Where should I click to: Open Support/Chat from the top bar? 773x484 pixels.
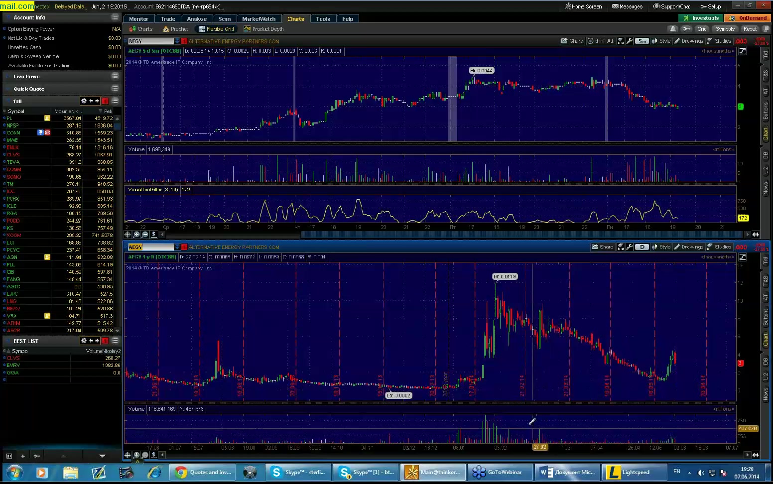pos(671,6)
